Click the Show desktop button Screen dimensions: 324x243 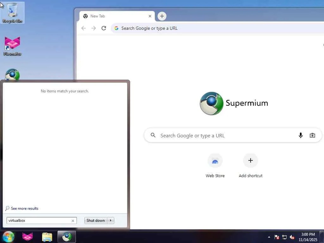[x=322, y=237]
